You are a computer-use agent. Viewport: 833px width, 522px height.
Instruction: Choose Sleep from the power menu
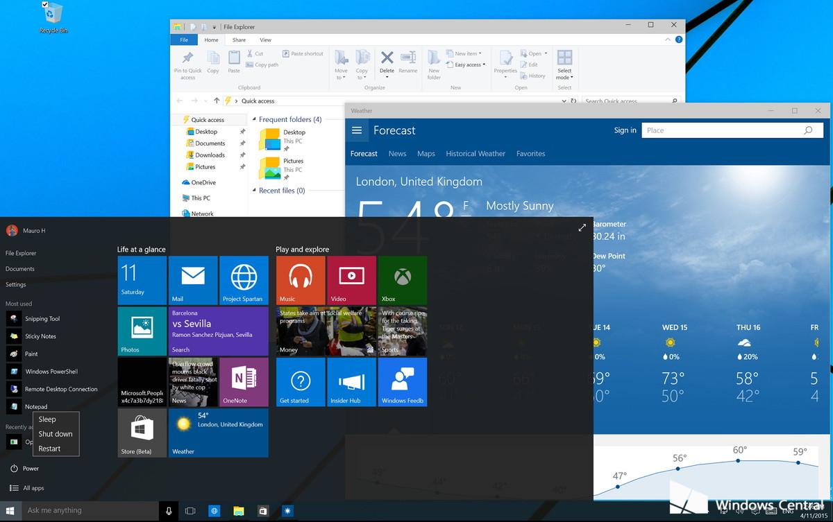coord(56,419)
